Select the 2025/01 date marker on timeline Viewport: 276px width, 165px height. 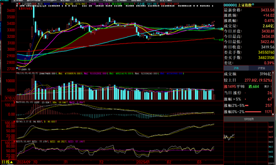coord(143,162)
